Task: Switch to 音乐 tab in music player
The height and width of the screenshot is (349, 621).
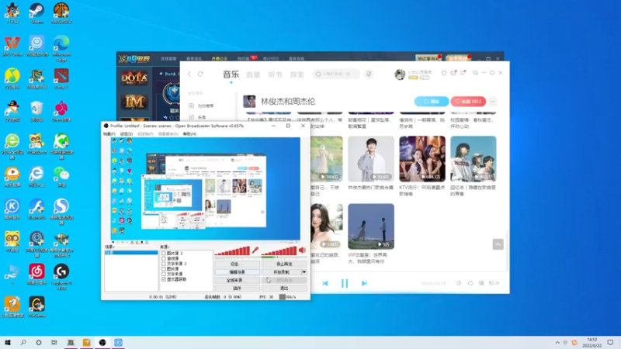Action: pyautogui.click(x=231, y=74)
